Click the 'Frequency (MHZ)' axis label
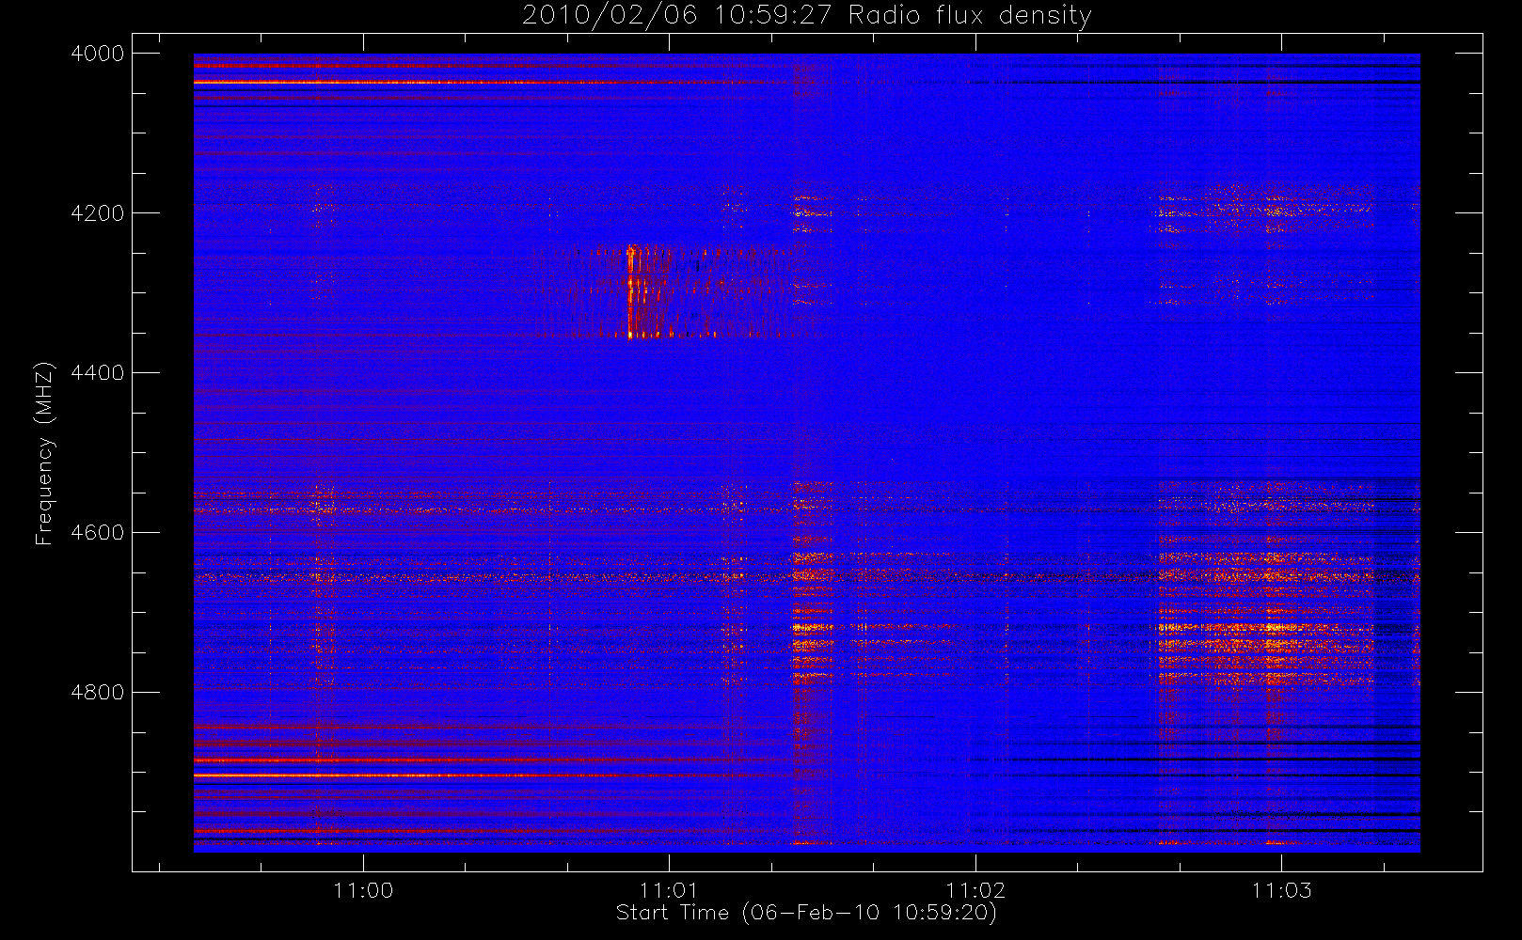1522x940 pixels. coord(43,453)
